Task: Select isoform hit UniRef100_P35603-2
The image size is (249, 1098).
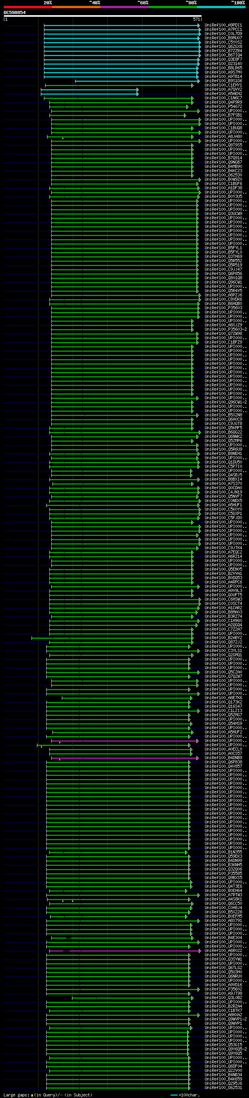Action: [x=226, y=330]
